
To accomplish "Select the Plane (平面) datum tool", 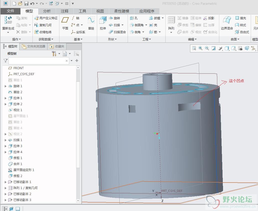I will 65,23.
